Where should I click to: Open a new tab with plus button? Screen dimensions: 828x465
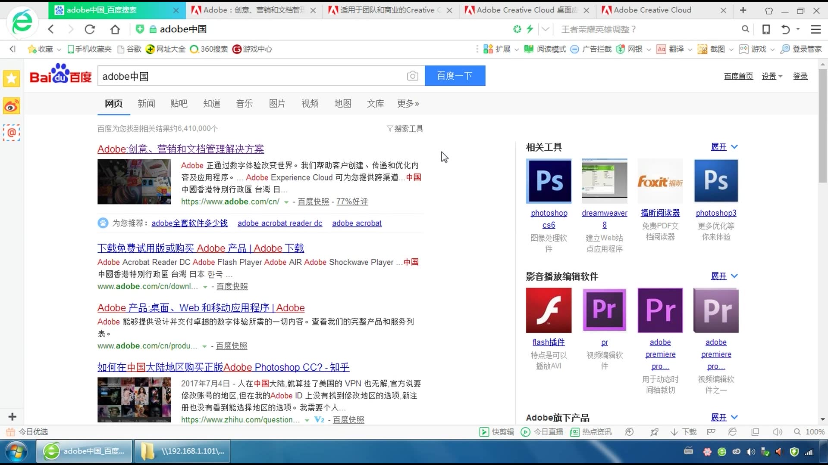[743, 10]
